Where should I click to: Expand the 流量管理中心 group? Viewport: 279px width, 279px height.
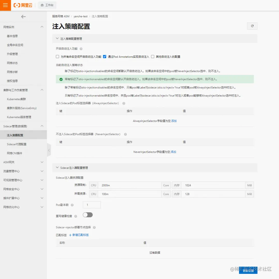click(x=42, y=171)
